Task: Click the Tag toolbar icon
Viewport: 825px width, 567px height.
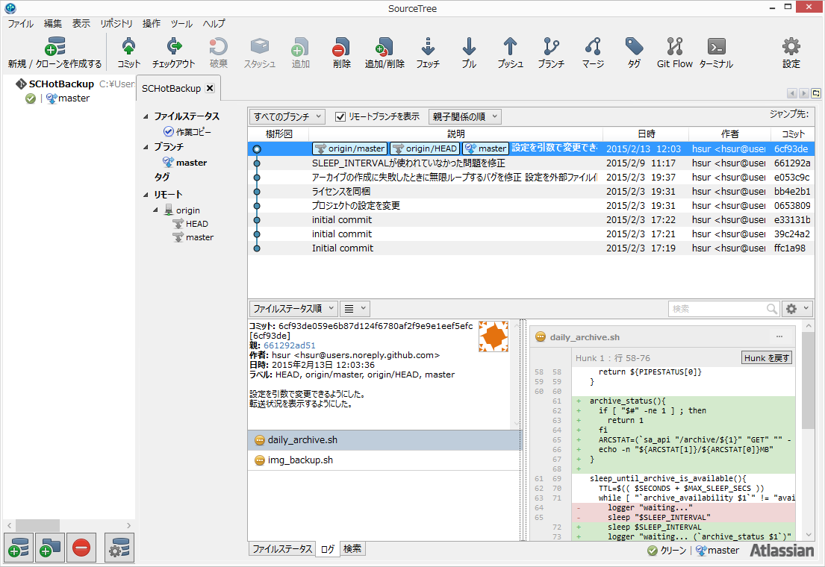Action: tap(634, 52)
